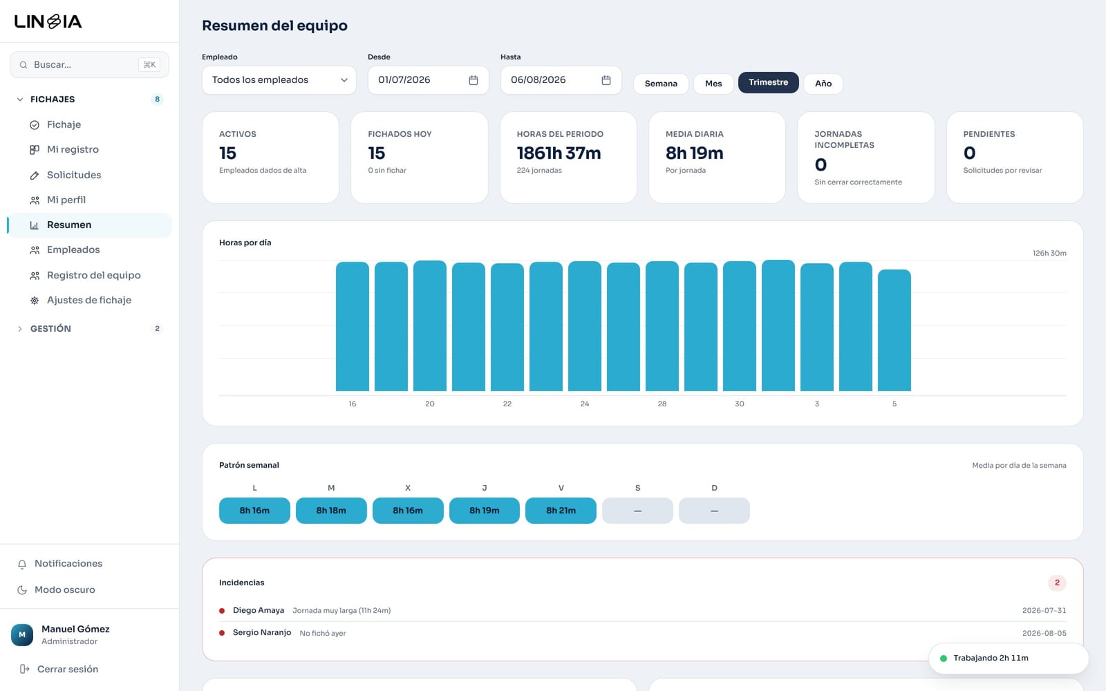Screen dimensions: 1106x691
Task: Click the Saturday empty pattern pill
Action: click(637, 511)
